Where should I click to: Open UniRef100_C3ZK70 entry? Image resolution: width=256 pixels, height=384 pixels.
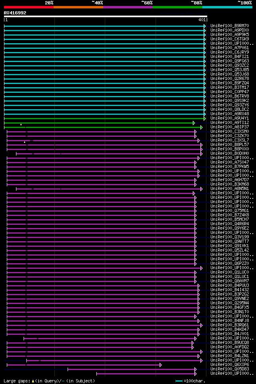pyautogui.click(x=230, y=136)
